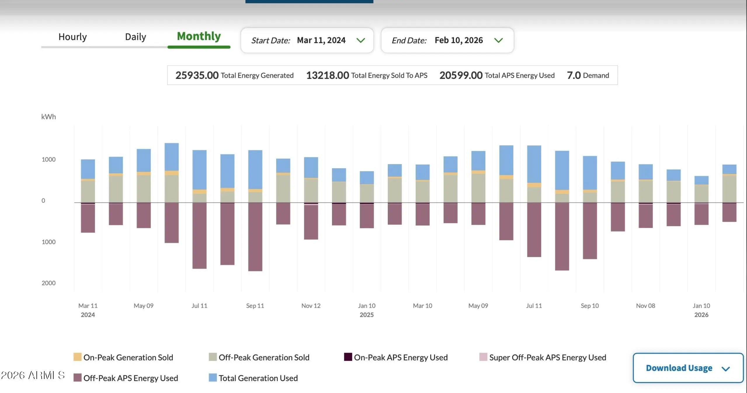Screen dimensions: 747x393
Task: Click Total Generation Used blue swatch
Action: pyautogui.click(x=213, y=378)
